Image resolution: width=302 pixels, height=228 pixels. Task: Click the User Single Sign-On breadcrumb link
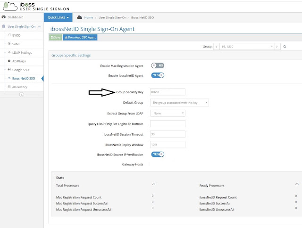tap(112, 17)
